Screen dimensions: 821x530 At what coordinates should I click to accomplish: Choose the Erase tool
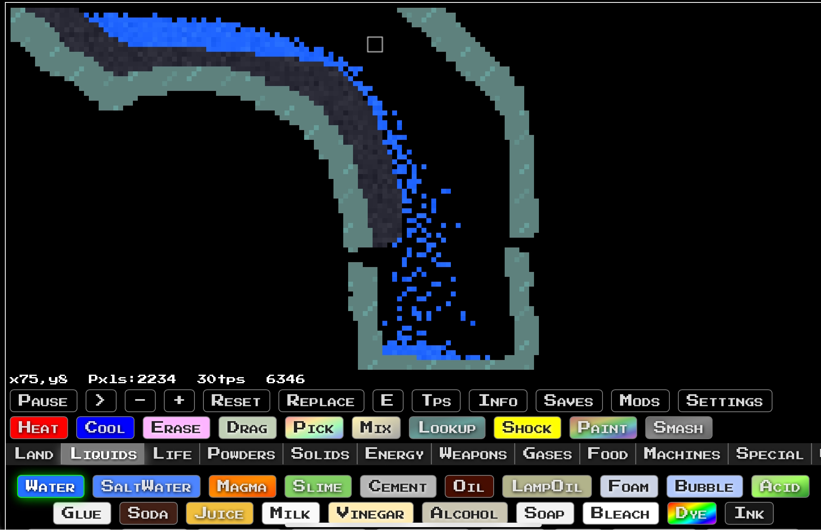(x=176, y=428)
